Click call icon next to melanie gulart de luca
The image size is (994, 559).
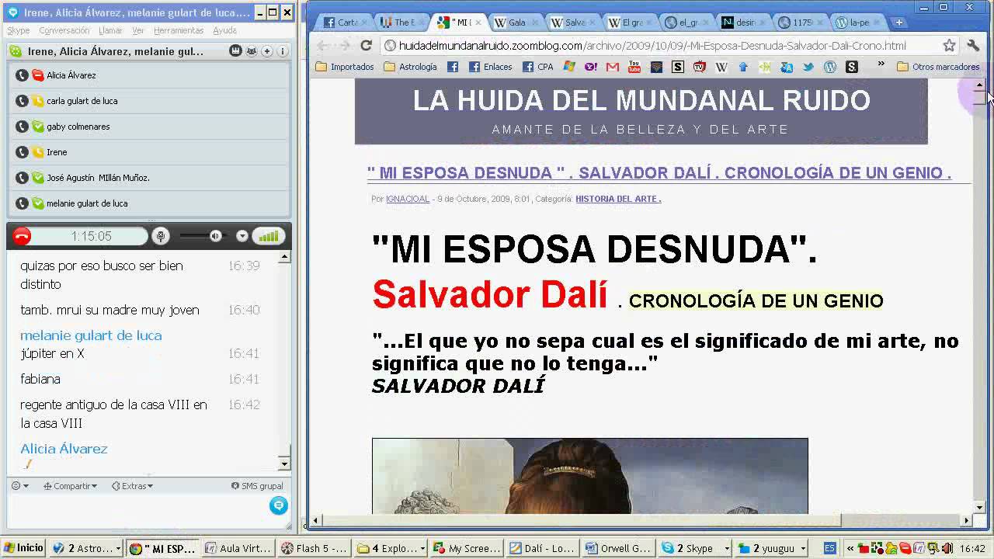(22, 203)
